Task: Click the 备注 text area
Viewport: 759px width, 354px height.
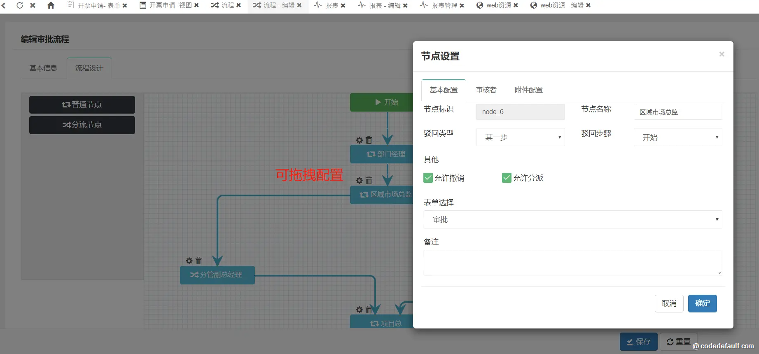Action: click(x=572, y=262)
